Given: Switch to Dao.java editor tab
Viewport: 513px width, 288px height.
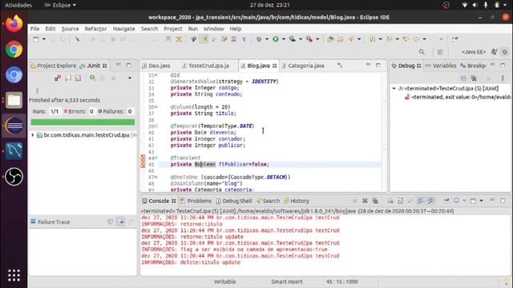Looking at the screenshot, I should tap(156, 66).
